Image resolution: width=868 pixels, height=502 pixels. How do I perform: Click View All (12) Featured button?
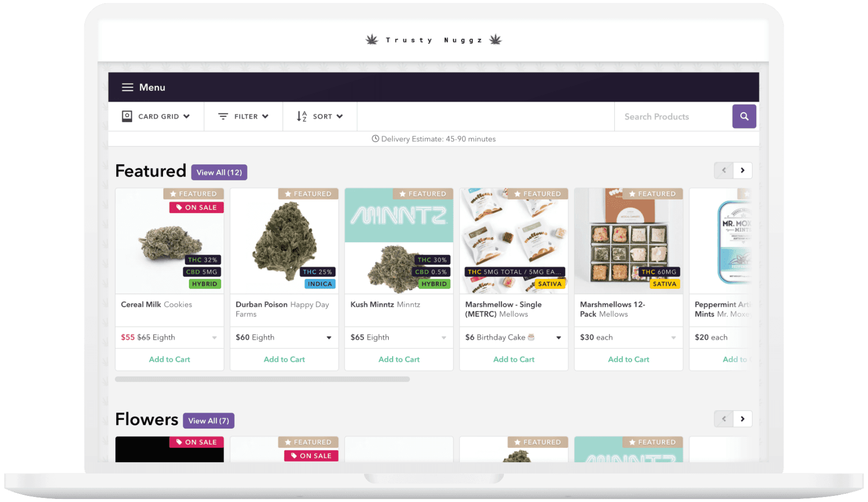[x=219, y=172]
